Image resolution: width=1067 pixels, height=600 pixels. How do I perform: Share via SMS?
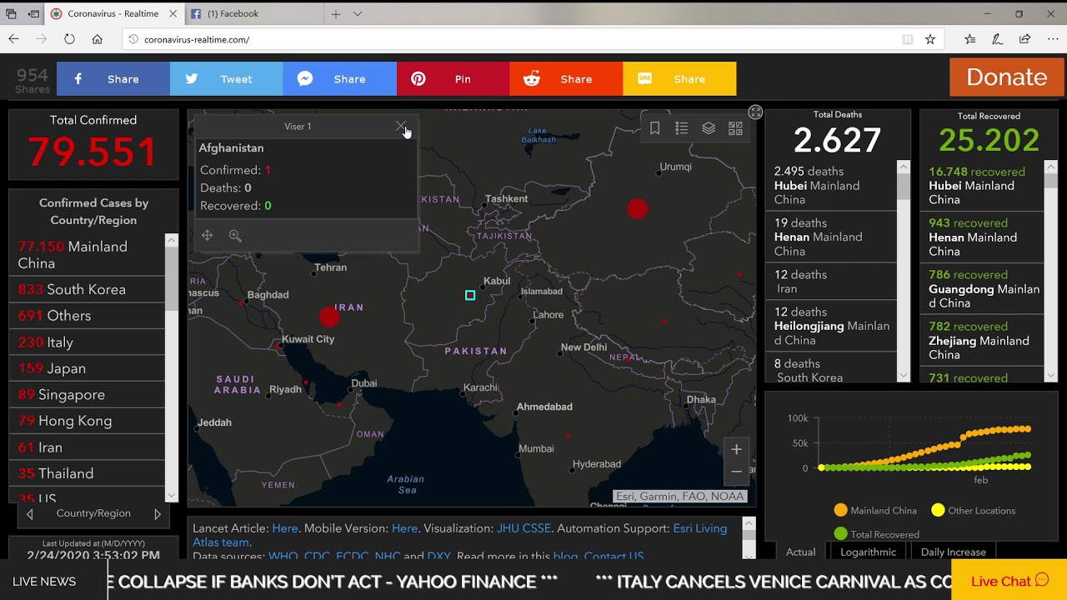pos(679,79)
